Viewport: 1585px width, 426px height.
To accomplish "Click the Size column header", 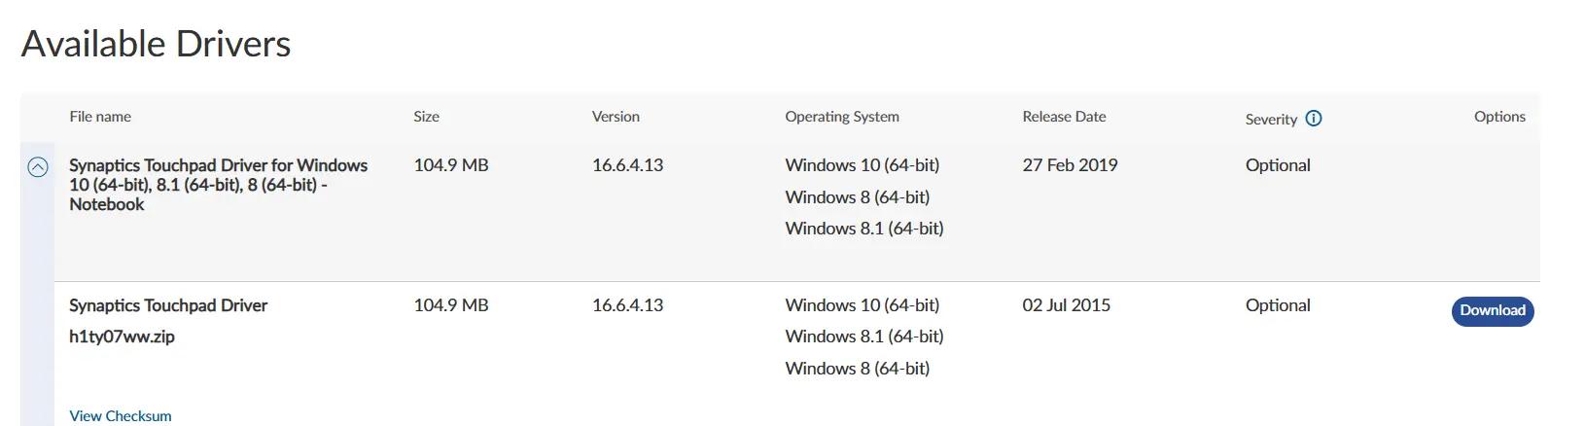I will 426,117.
